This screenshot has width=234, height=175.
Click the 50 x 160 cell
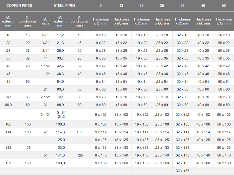coord(224,163)
